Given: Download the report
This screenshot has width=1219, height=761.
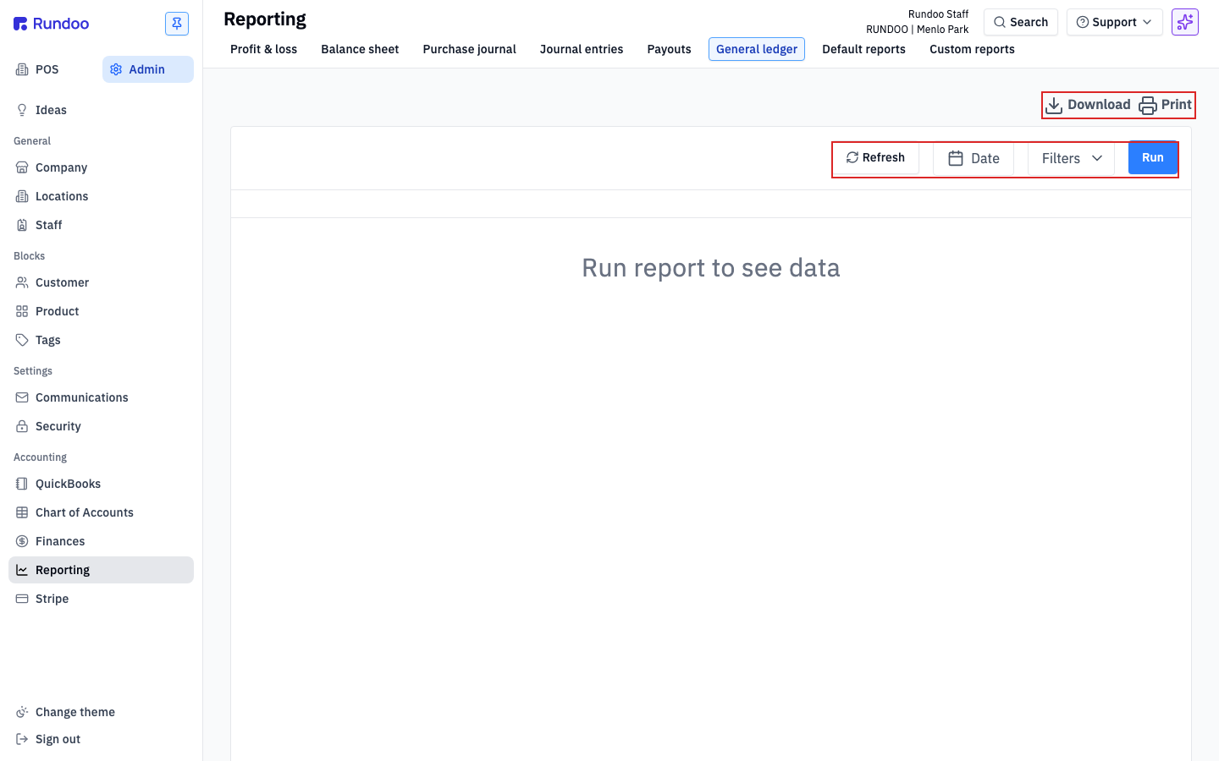Looking at the screenshot, I should (x=1088, y=105).
